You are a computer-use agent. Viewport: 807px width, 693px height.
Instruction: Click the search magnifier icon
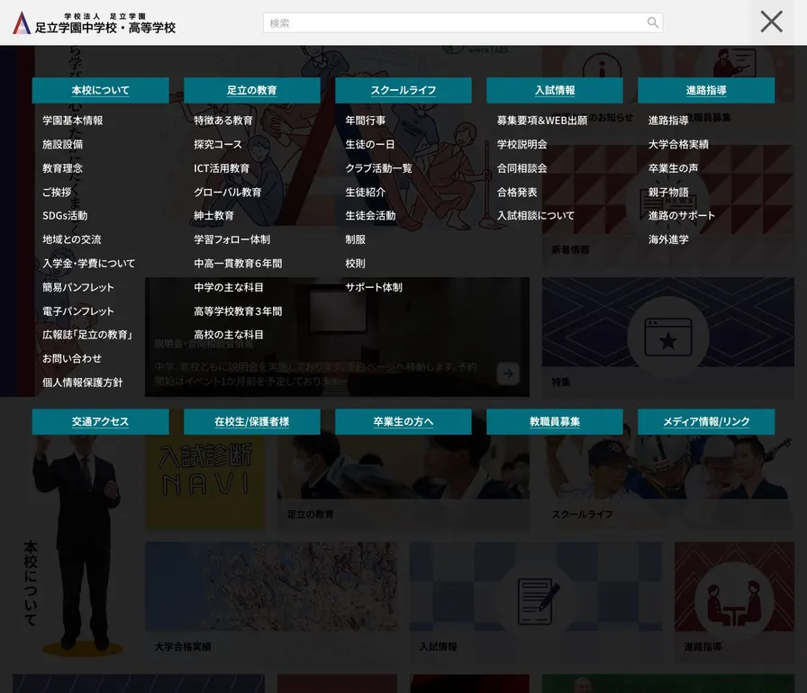pyautogui.click(x=652, y=22)
